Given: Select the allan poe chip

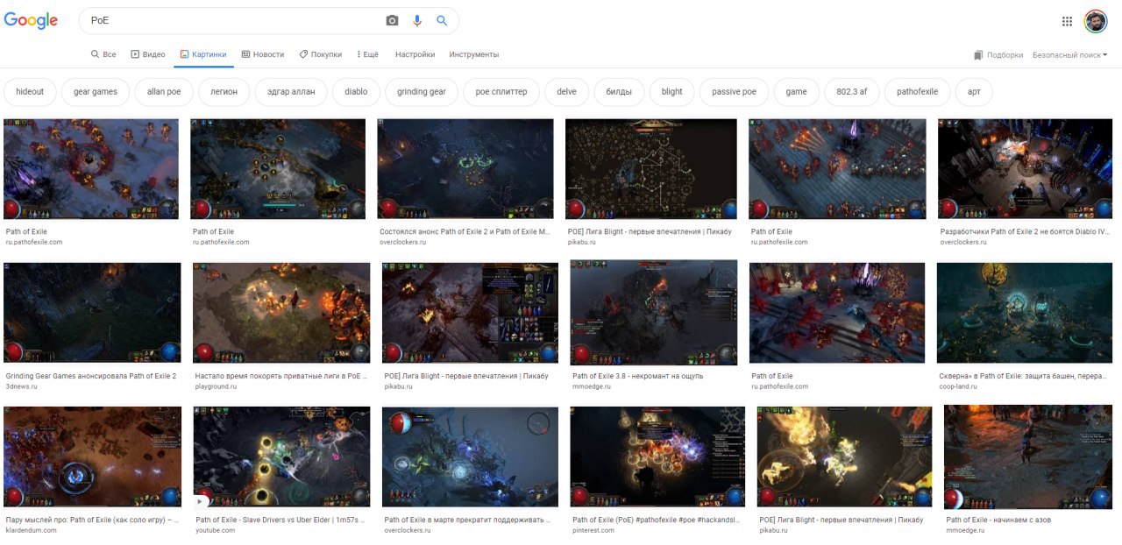Looking at the screenshot, I should point(164,92).
